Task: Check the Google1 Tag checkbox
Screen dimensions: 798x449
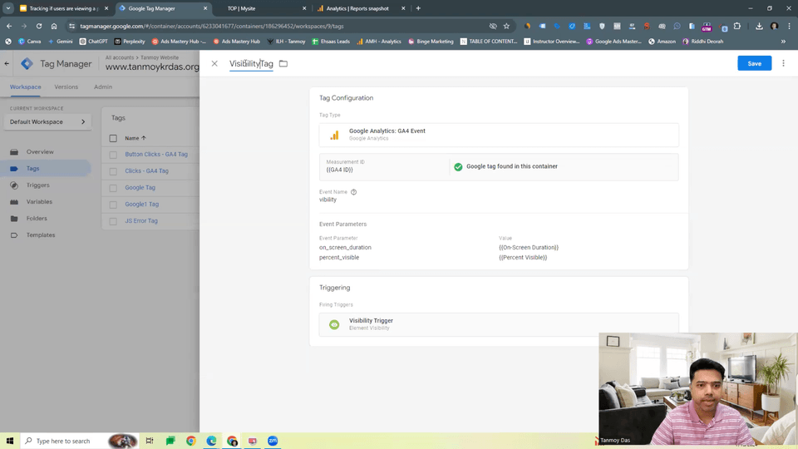Action: pyautogui.click(x=113, y=205)
